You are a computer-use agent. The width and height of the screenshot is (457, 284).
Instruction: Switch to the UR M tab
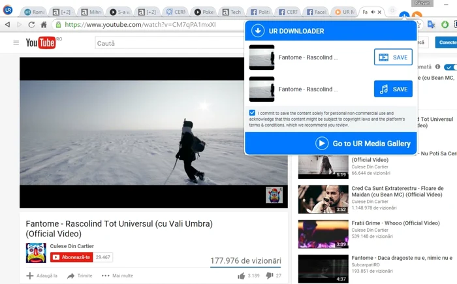point(345,12)
